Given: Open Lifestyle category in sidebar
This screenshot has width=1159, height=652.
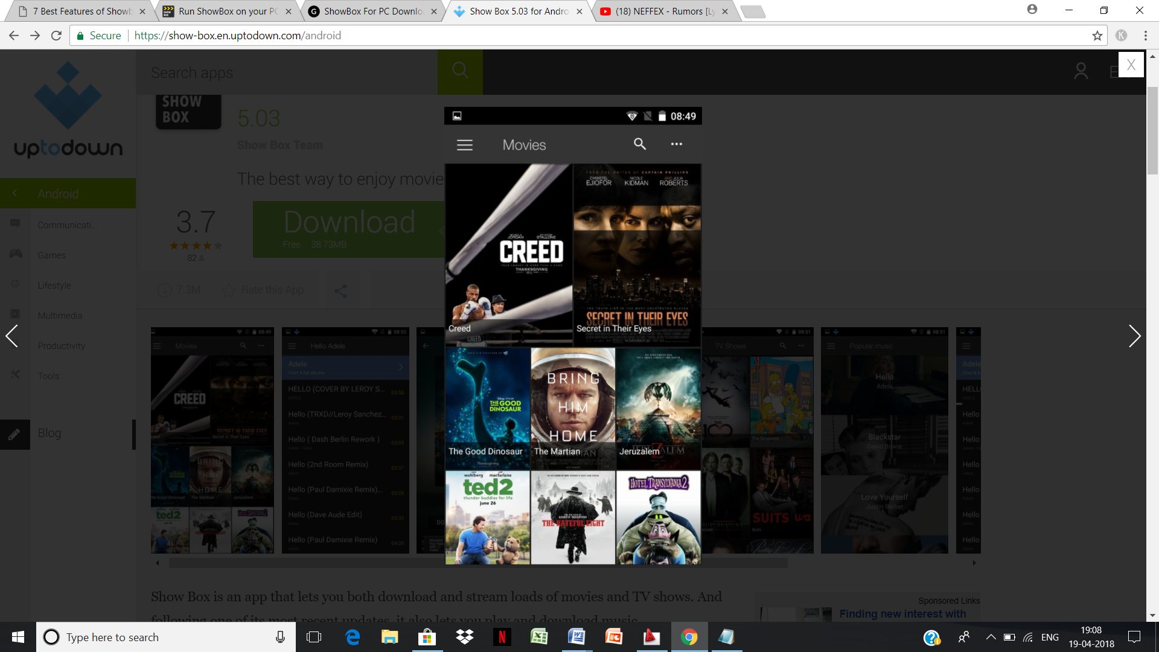Looking at the screenshot, I should [x=54, y=285].
